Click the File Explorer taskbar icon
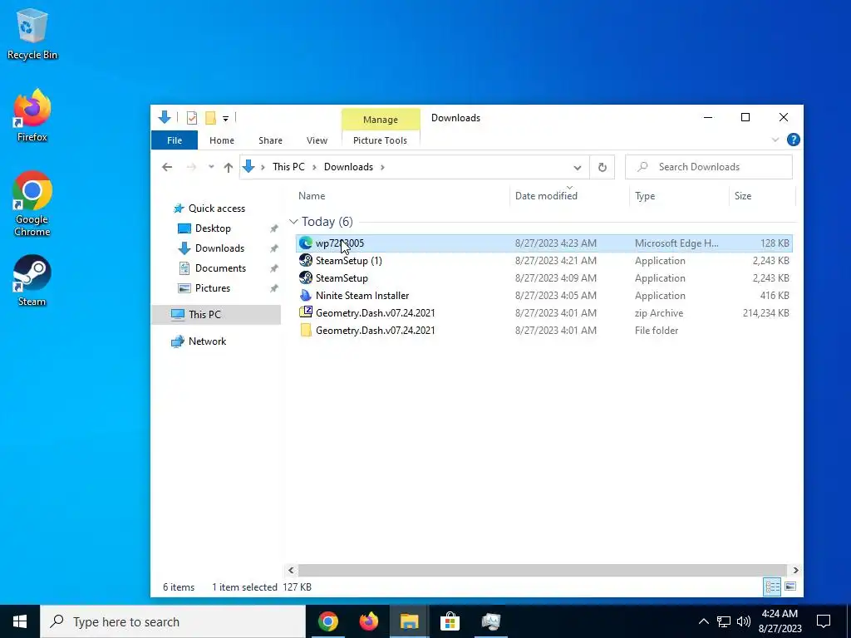Image resolution: width=851 pixels, height=638 pixels. coord(409,621)
